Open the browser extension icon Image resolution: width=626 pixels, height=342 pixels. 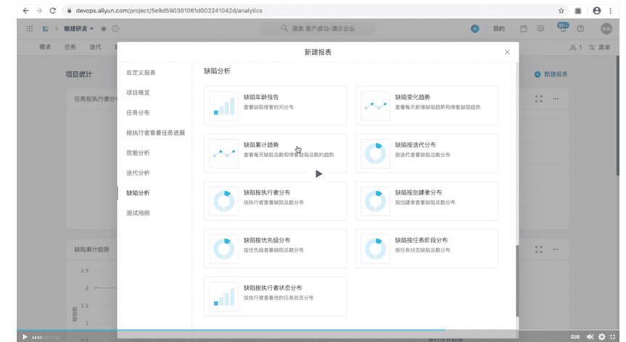pyautogui.click(x=577, y=11)
